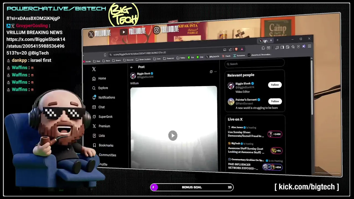The height and width of the screenshot is (199, 354).
Task: Open SuperGrok in the X sidebar
Action: point(103,117)
